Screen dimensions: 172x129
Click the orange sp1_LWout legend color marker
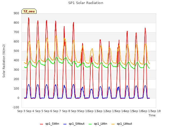click(113, 124)
